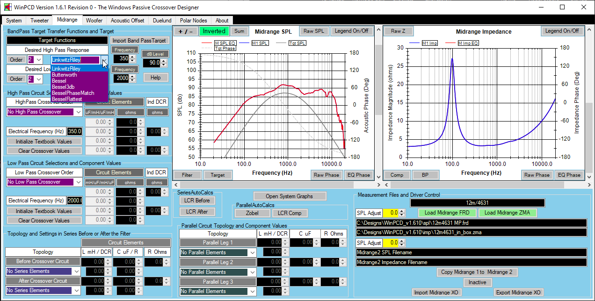Image resolution: width=595 pixels, height=301 pixels.
Task: Switch to the Tweeter tab
Action: pos(39,21)
